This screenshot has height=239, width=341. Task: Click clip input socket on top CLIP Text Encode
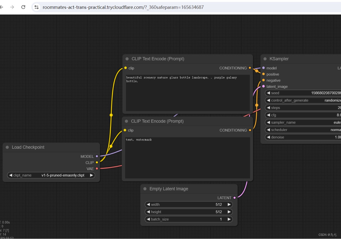pyautogui.click(x=125, y=68)
